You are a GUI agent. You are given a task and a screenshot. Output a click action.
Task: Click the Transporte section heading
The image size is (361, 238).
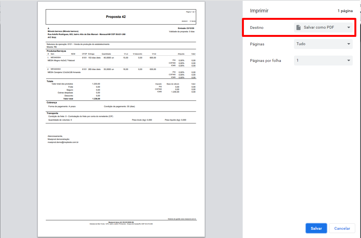(52, 113)
